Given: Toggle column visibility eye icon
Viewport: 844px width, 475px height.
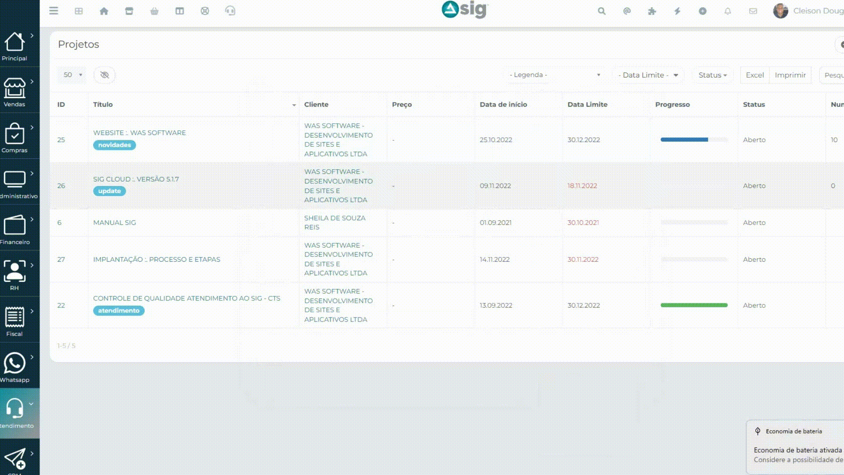Looking at the screenshot, I should click(105, 75).
